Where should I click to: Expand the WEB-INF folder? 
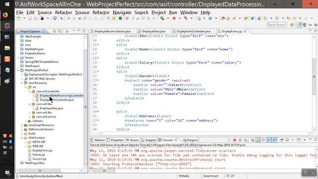(26, 146)
